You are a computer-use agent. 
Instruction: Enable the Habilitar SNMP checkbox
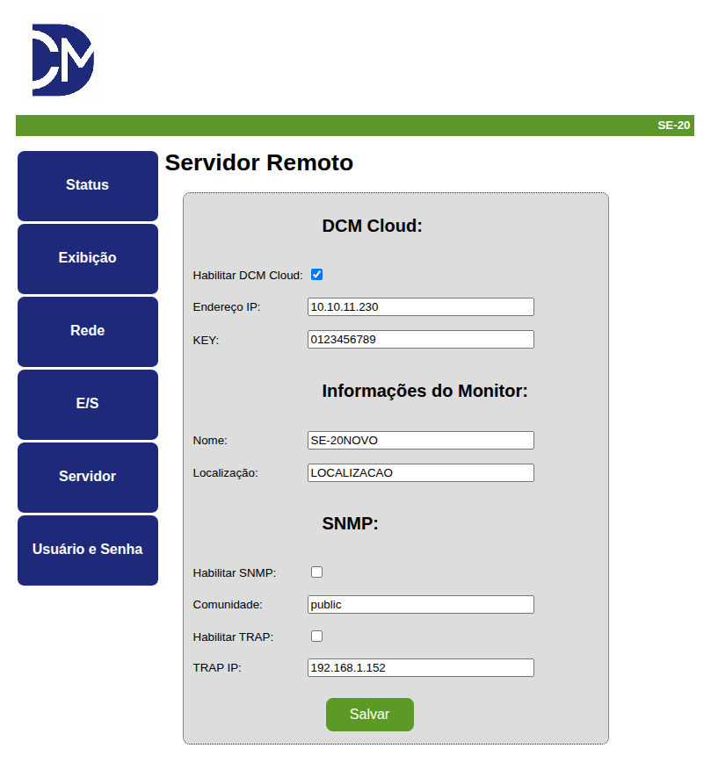click(x=317, y=572)
